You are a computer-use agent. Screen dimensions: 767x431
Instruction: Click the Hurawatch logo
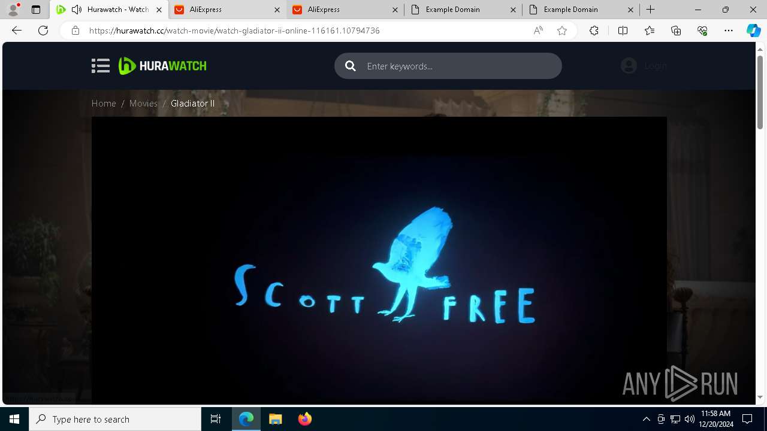click(x=162, y=66)
